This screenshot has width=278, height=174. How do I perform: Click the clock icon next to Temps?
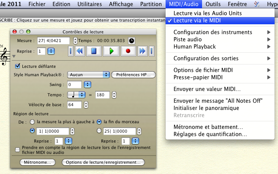[131, 41]
